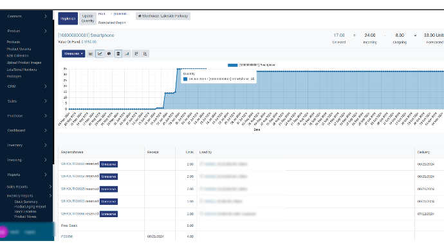This screenshot has height=250, width=444.
Task: Unreserve the WH/OUT/00014 line
Action: point(109,177)
